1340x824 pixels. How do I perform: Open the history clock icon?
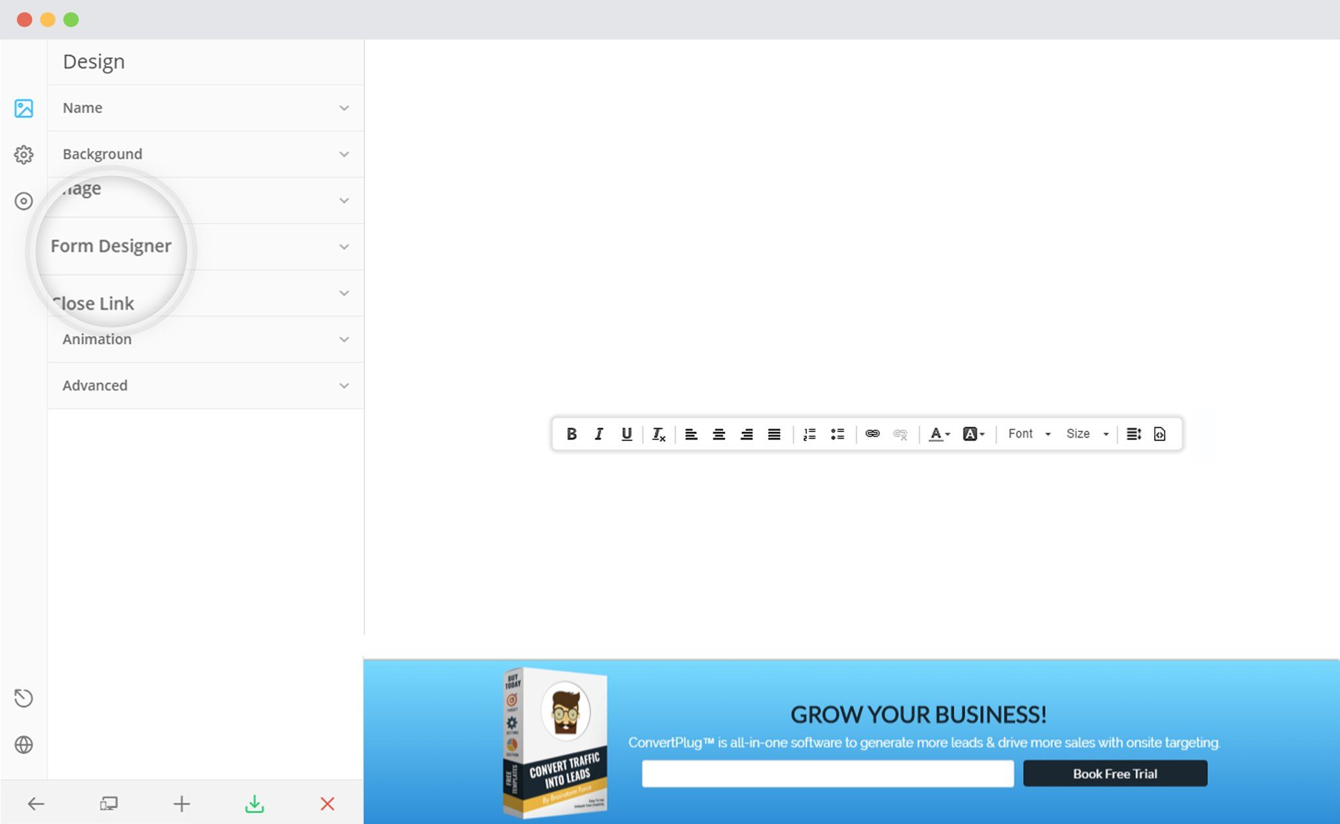coord(24,698)
